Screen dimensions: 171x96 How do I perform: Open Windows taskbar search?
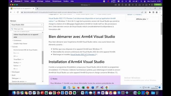tap(69, 87)
